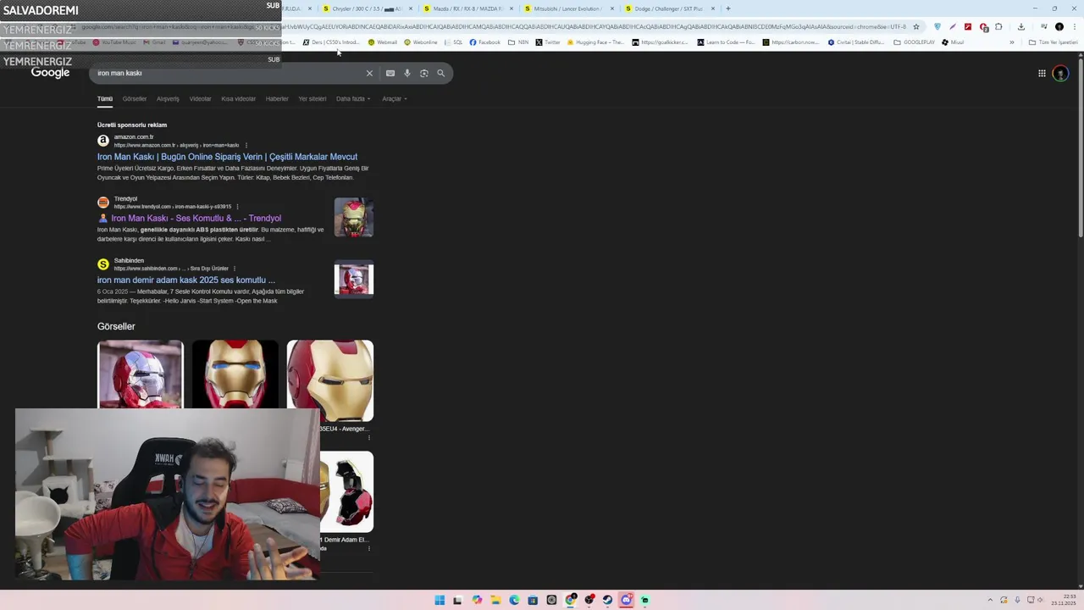The height and width of the screenshot is (610, 1084).
Task: Open the NBN bookmark folder
Action: pos(518,42)
